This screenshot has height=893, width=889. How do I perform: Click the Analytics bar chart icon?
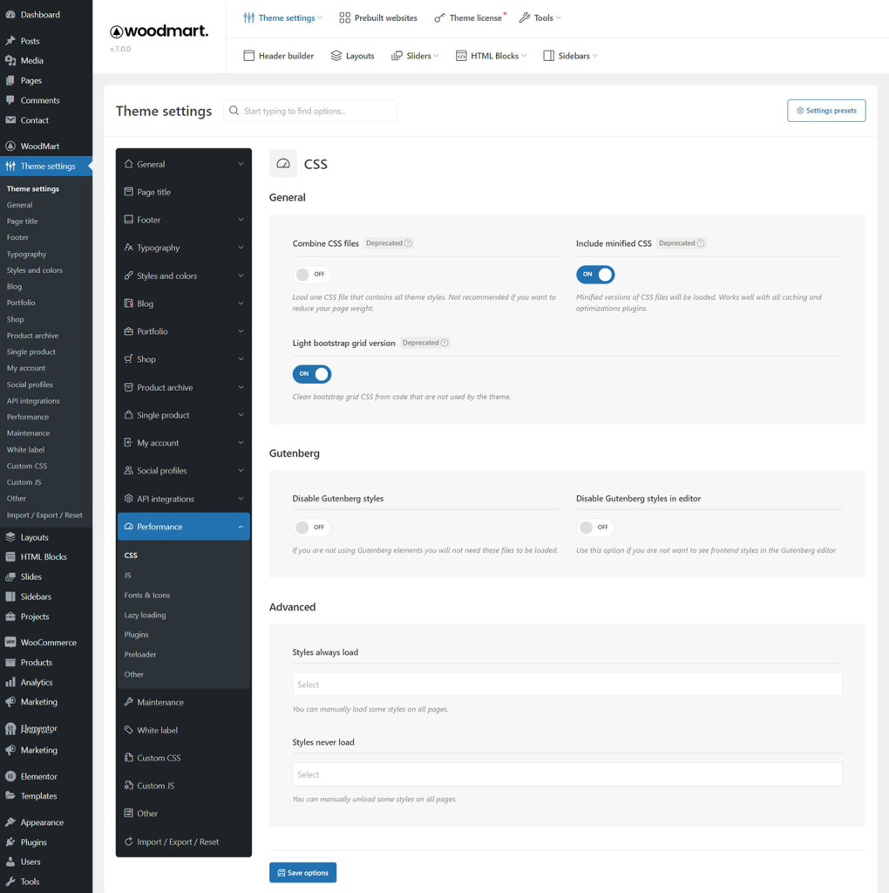[10, 682]
